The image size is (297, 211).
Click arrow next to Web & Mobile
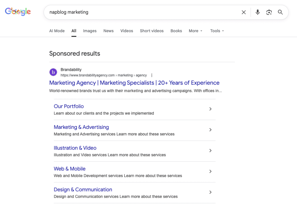click(x=211, y=171)
